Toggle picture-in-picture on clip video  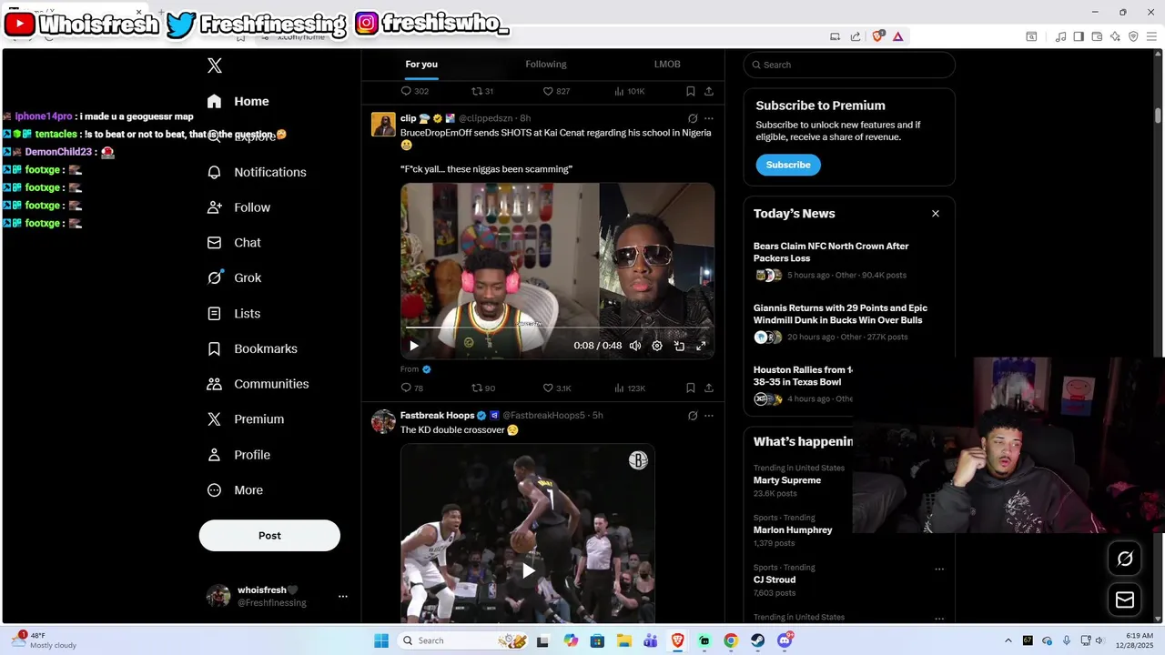tap(679, 346)
